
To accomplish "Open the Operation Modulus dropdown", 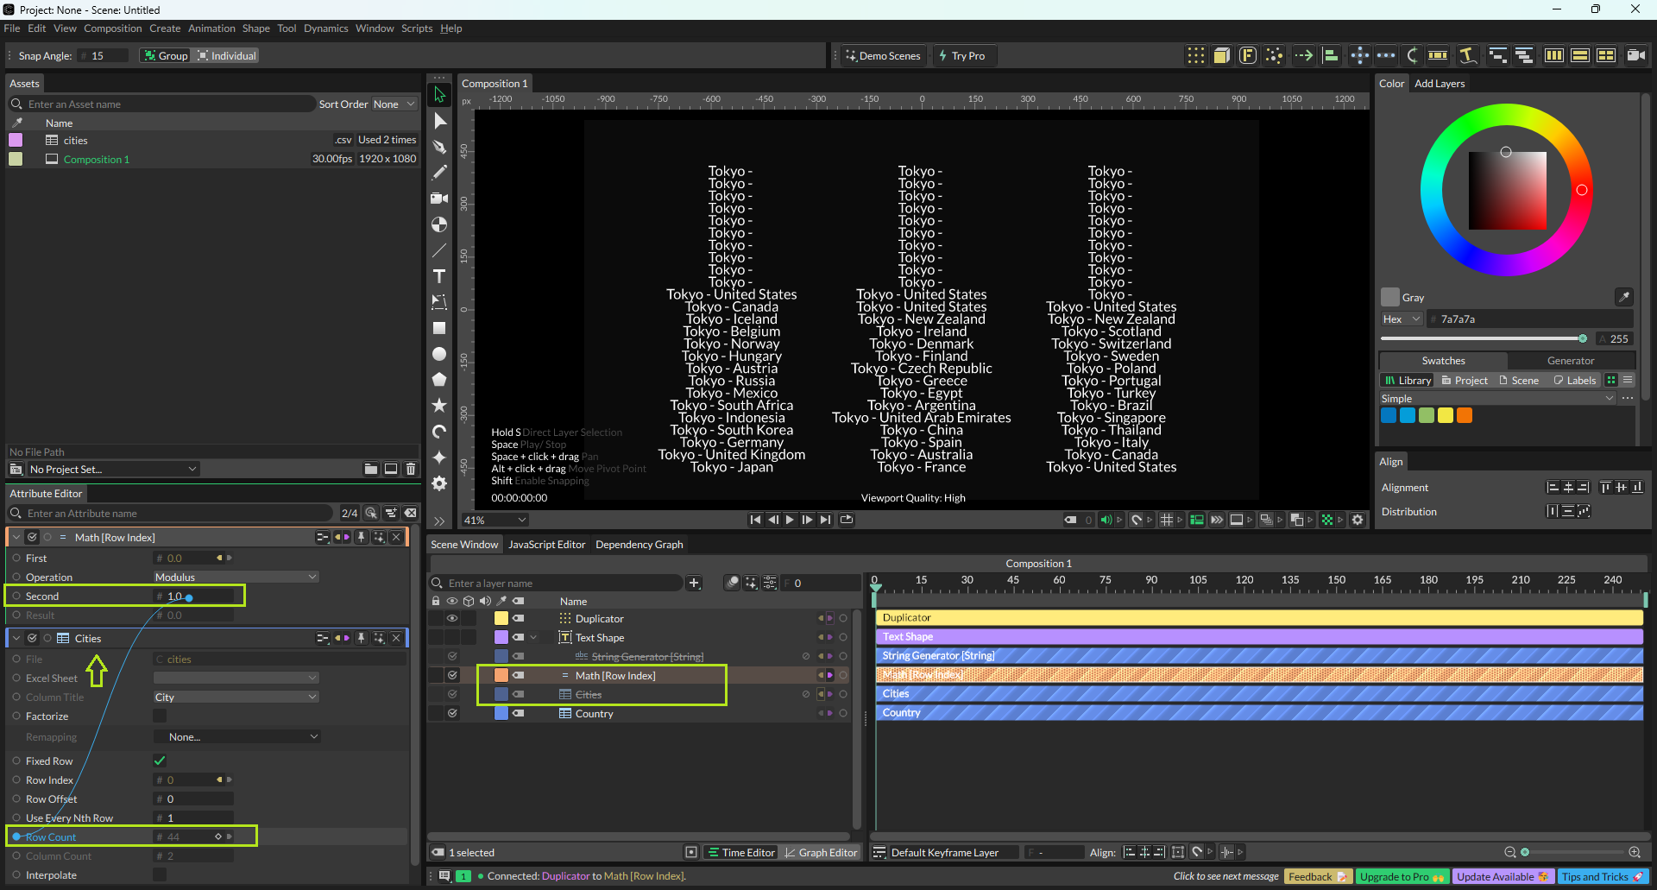I will [x=236, y=577].
